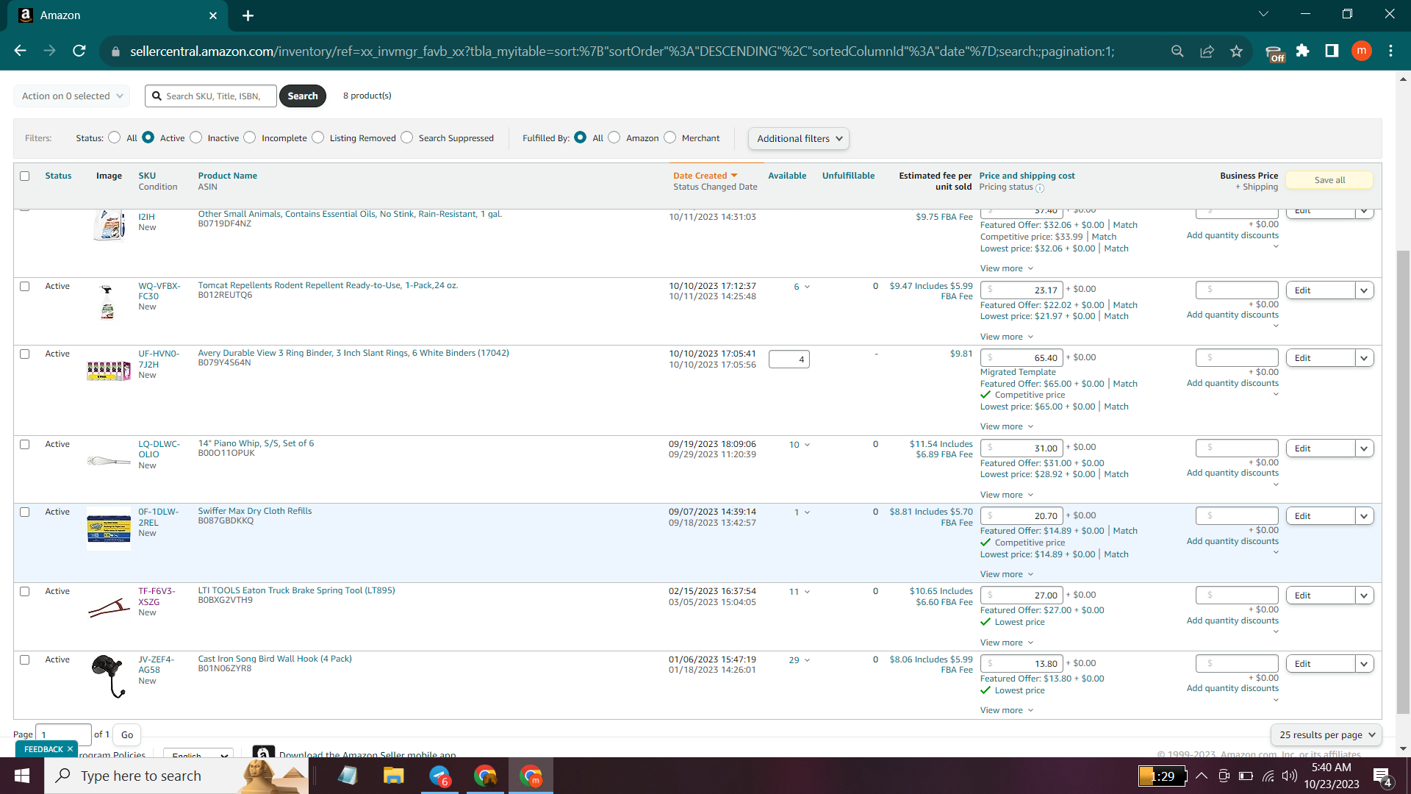Open the 25 results per page dropdown
The height and width of the screenshot is (794, 1411).
point(1326,734)
